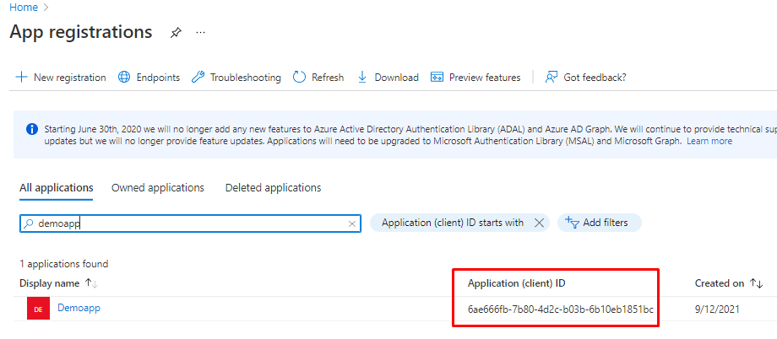Open the ellipsis more options menu
Viewport: 777px width, 339px height.
[x=201, y=33]
